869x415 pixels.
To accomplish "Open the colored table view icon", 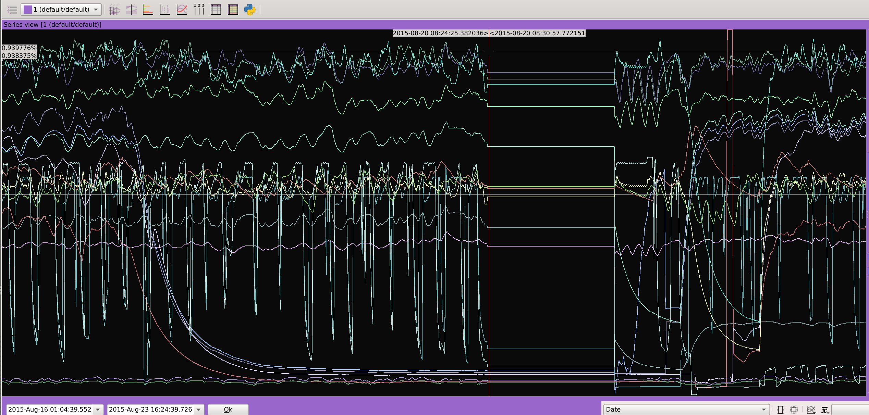I will tap(233, 10).
